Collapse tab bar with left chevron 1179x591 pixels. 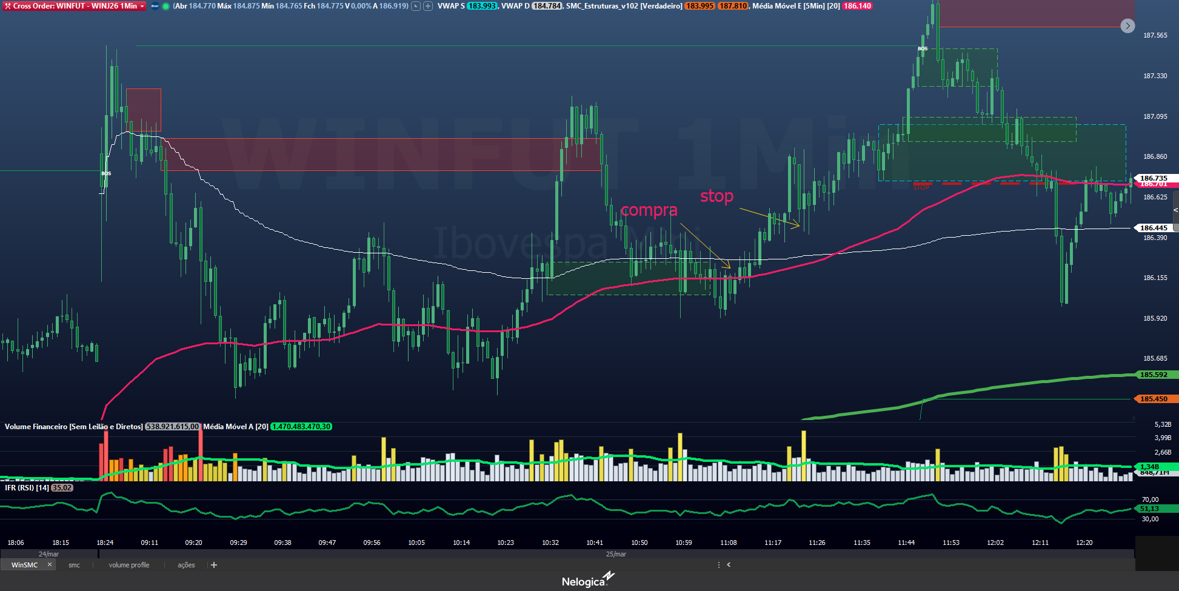[x=729, y=565]
